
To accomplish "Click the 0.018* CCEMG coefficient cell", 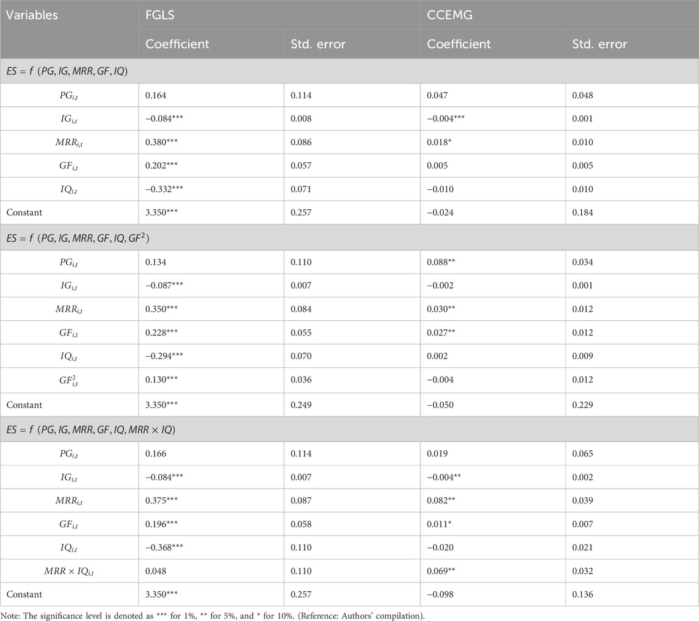I will click(441, 142).
